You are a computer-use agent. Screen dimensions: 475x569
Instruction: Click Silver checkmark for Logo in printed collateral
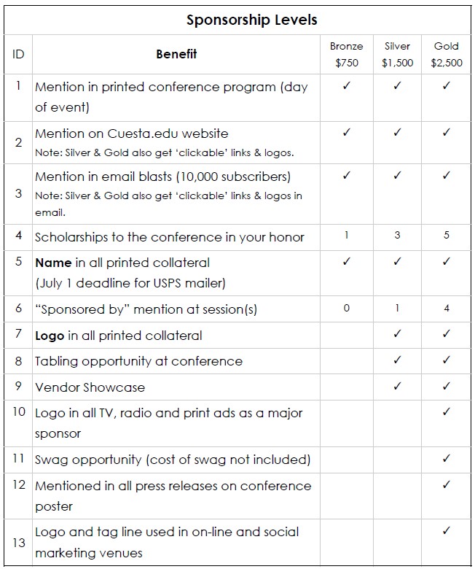397,334
